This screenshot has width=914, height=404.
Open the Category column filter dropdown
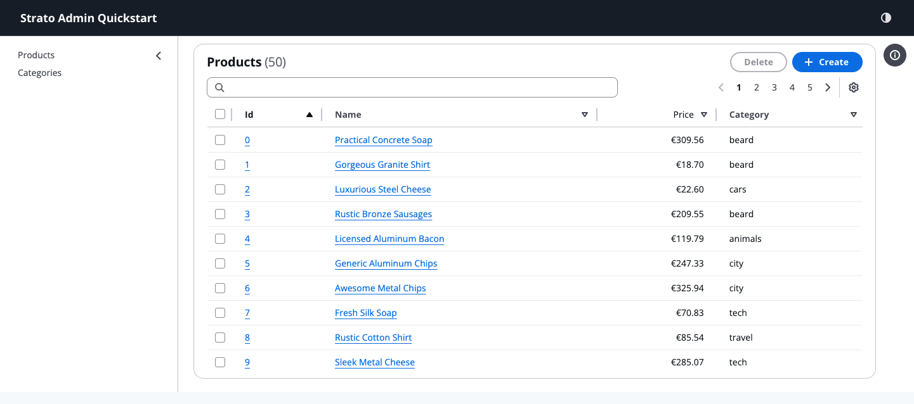[853, 115]
